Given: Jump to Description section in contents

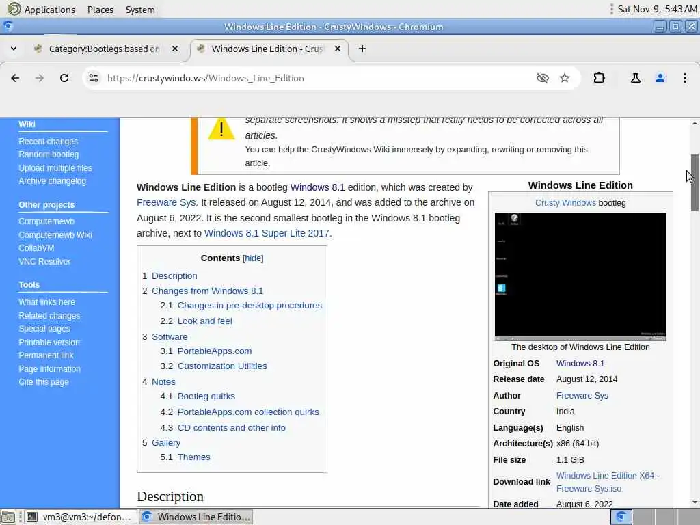Looking at the screenshot, I should tap(174, 276).
